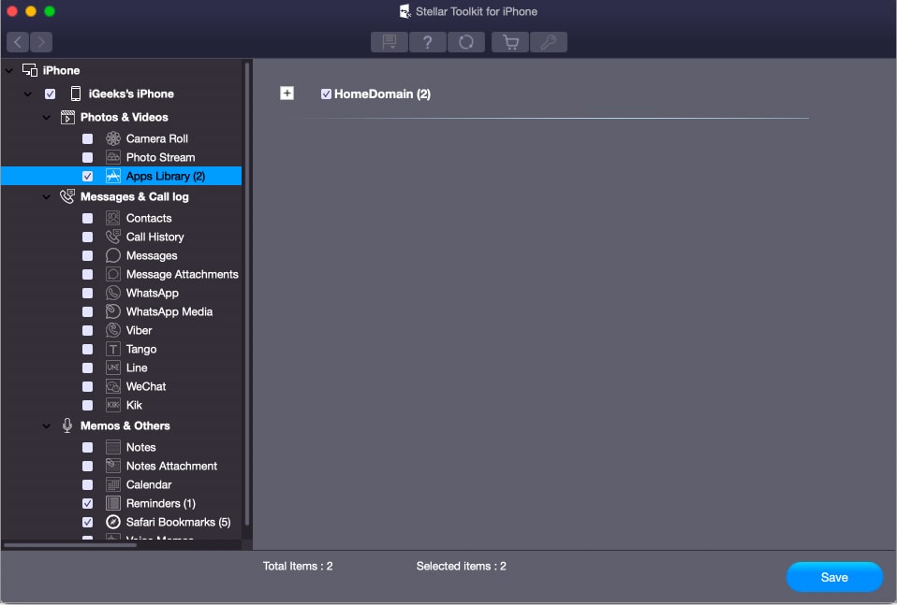Click the WhatsApp Media icon
Viewport: 897px width, 605px height.
pyautogui.click(x=113, y=311)
